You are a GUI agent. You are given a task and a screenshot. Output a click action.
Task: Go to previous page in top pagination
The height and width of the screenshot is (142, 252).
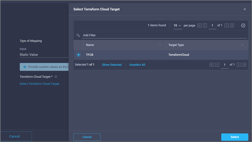click(205, 26)
